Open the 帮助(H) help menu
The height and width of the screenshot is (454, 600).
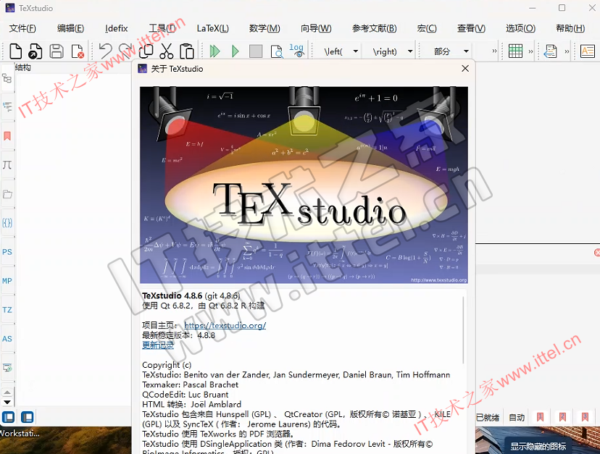tap(570, 28)
